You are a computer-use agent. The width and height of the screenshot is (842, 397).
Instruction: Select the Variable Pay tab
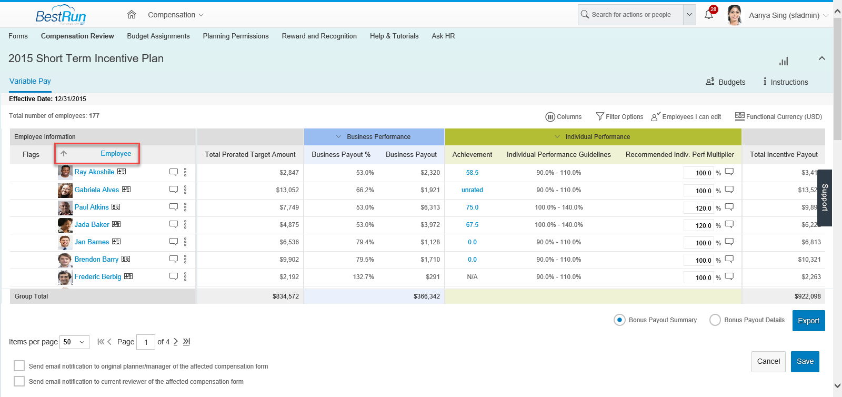30,81
